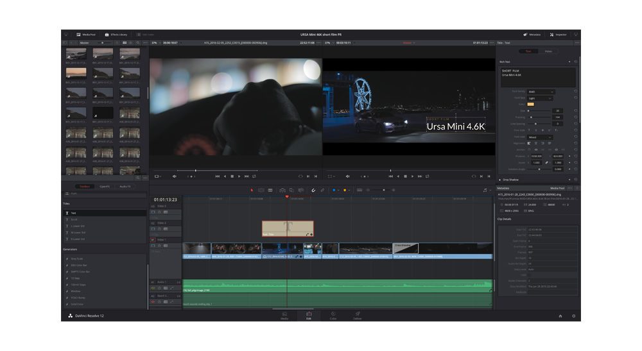Open the Font Face Light dropdown
This screenshot has height=351, width=642.
click(541, 98)
